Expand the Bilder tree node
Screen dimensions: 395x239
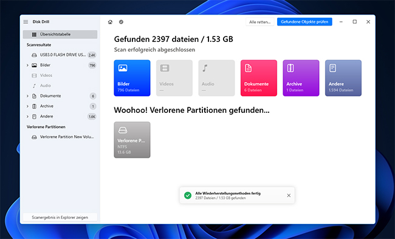click(27, 66)
